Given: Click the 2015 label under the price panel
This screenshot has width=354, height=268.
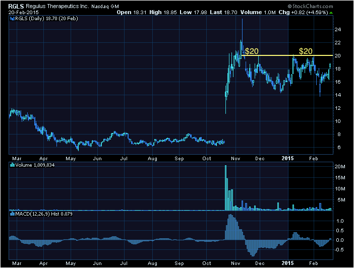Looking at the screenshot, I should (287, 158).
